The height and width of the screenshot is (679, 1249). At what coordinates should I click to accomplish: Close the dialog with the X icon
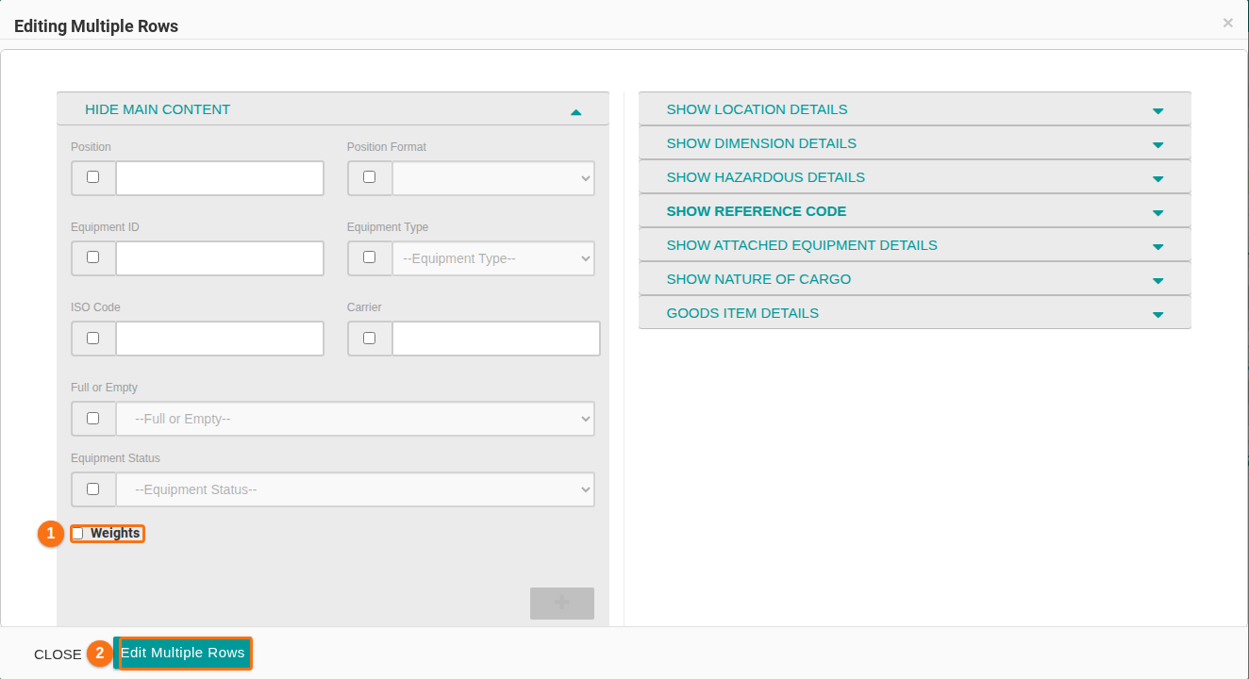point(1227,24)
